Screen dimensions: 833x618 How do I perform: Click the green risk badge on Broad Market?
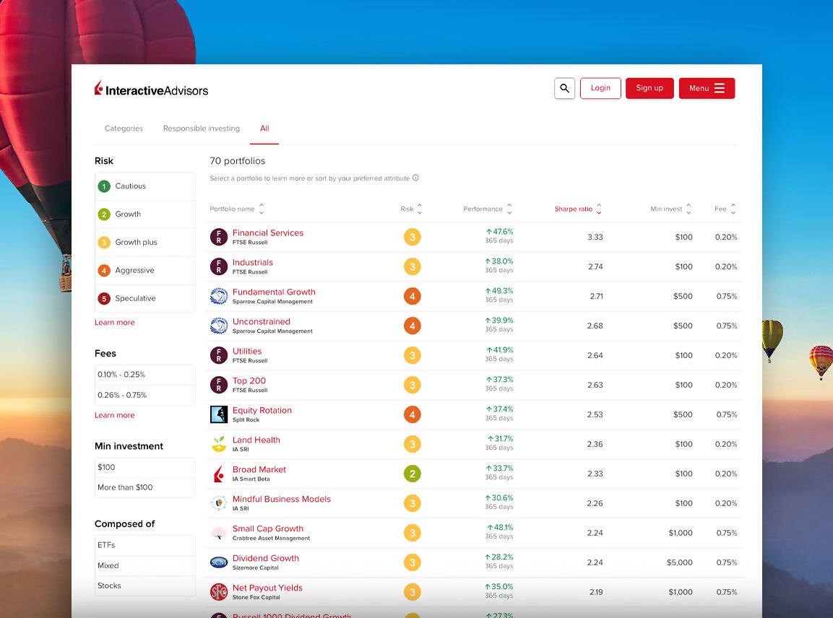point(413,474)
